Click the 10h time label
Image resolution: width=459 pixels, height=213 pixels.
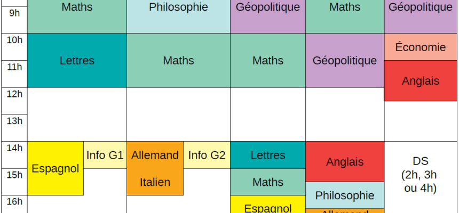pyautogui.click(x=14, y=39)
